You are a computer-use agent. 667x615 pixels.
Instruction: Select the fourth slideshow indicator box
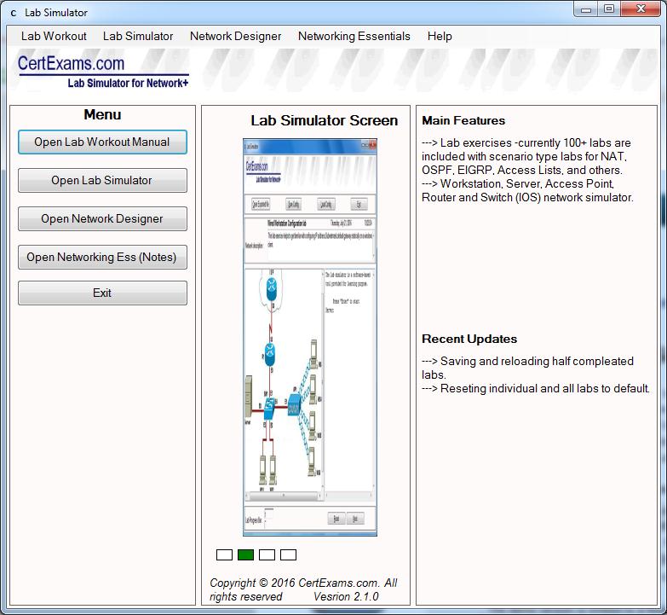(x=288, y=554)
